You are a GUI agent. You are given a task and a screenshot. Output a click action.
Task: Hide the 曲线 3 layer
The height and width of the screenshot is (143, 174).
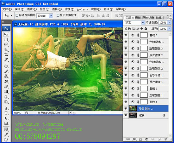[126, 35]
